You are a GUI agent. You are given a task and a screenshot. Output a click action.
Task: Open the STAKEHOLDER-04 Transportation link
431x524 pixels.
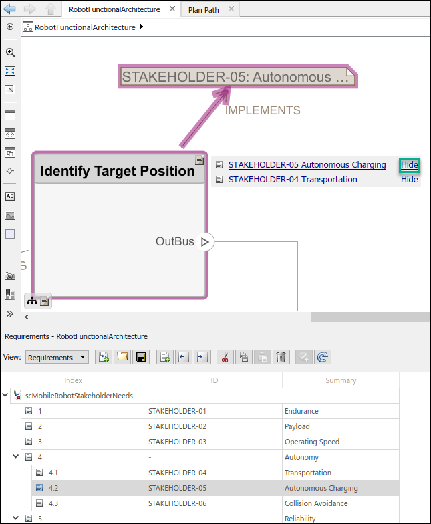tap(293, 179)
